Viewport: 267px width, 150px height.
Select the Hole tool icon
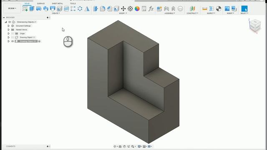point(59,8)
